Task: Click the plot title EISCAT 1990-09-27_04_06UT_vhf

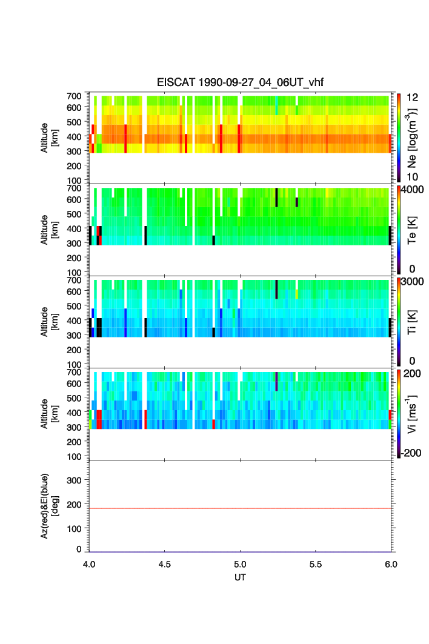Action: point(240,82)
